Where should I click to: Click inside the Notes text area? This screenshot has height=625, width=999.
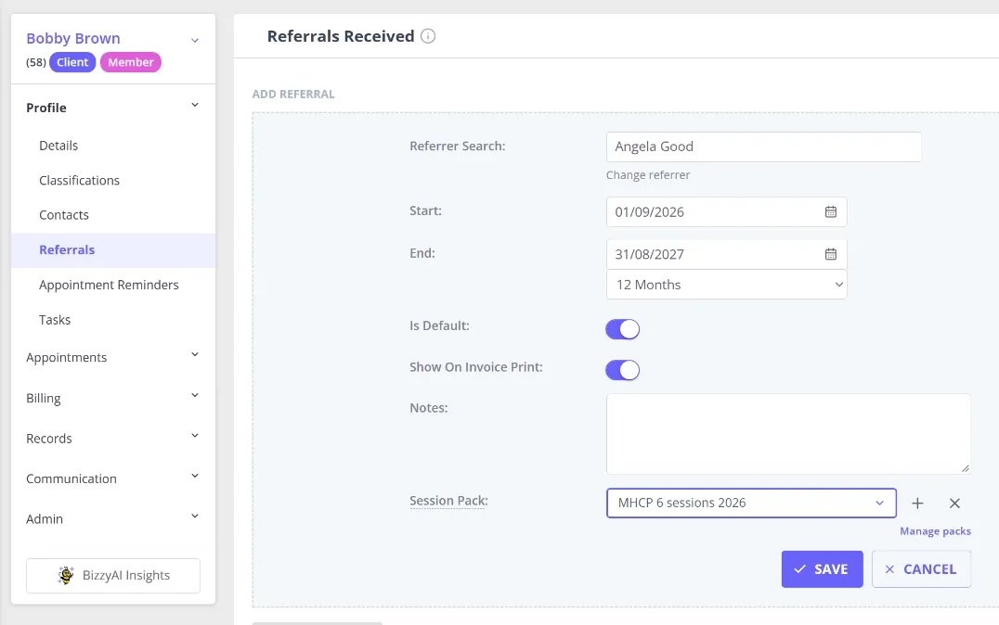coord(788,434)
